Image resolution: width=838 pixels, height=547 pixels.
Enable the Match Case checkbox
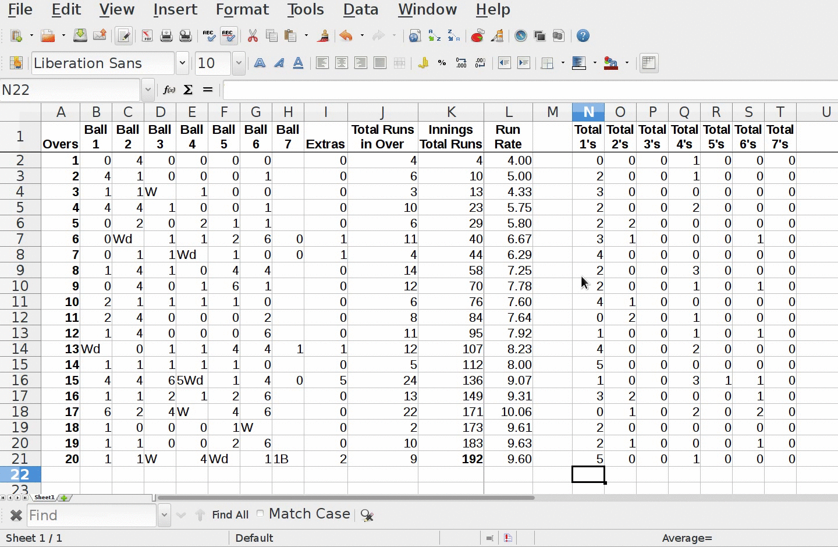(x=260, y=514)
